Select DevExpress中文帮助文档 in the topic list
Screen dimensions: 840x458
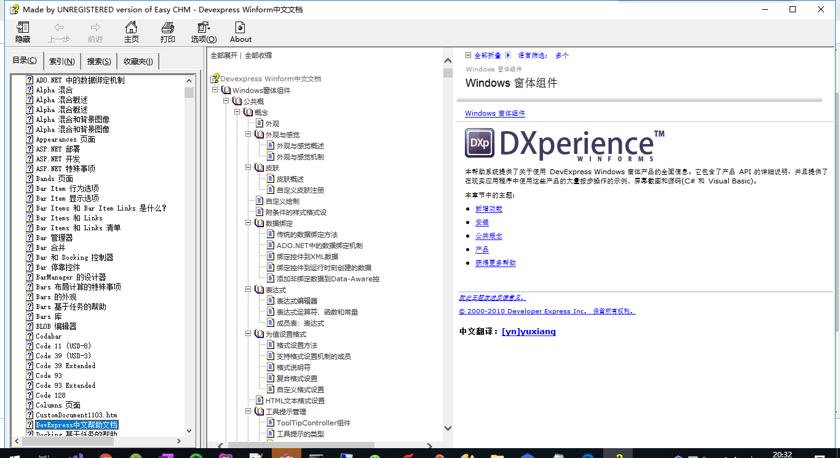pyautogui.click(x=77, y=425)
